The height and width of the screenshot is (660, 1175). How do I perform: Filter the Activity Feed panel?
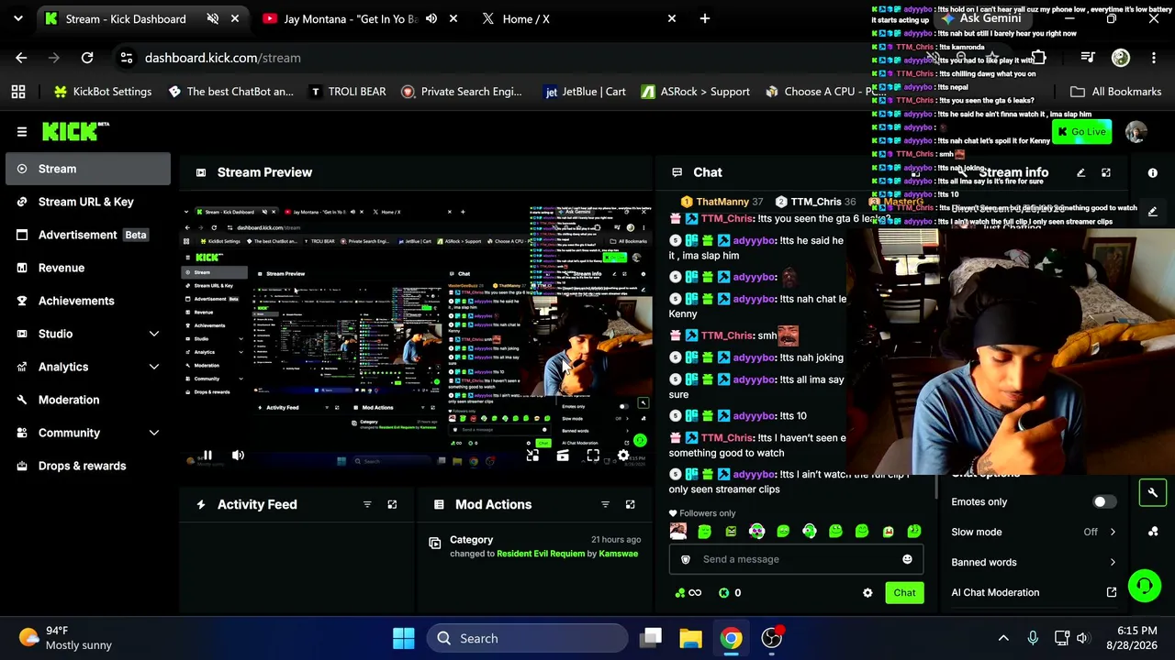pyautogui.click(x=367, y=504)
